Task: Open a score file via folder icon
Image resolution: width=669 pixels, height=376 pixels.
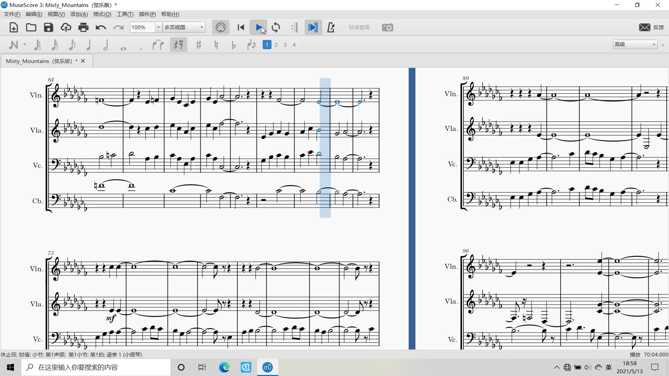Action: coord(31,28)
